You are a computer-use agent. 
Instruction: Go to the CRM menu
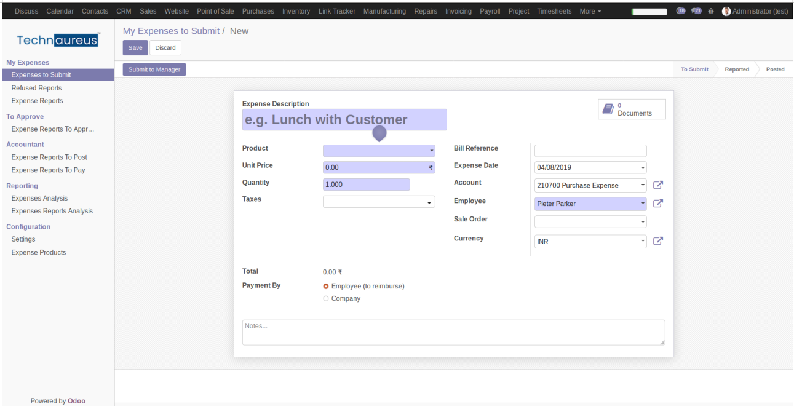(124, 11)
